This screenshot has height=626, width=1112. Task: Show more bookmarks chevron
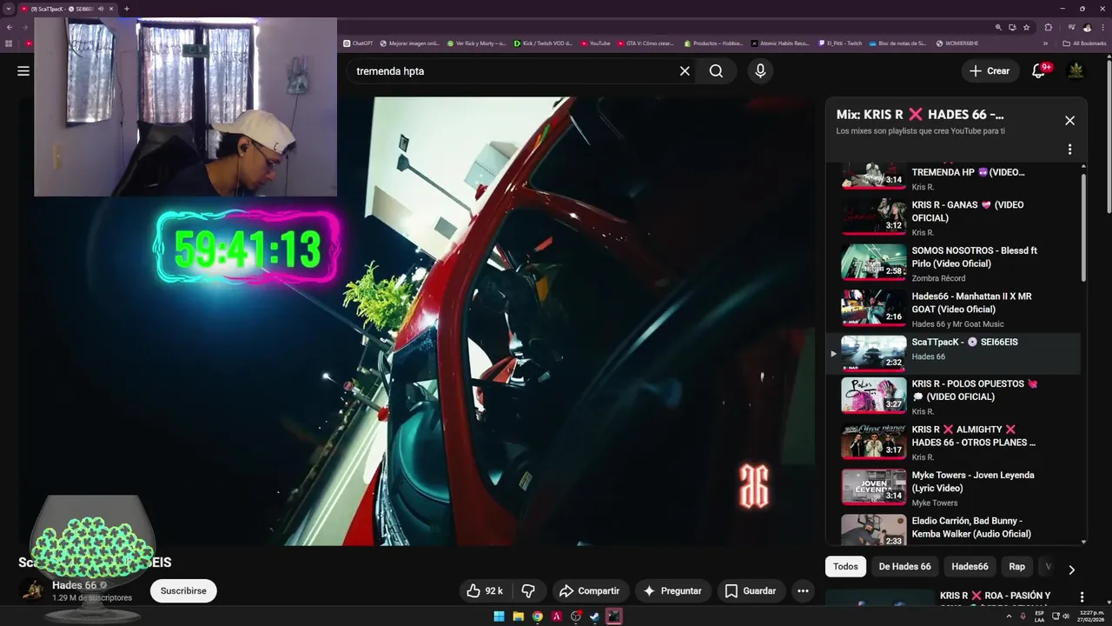pyautogui.click(x=1045, y=43)
